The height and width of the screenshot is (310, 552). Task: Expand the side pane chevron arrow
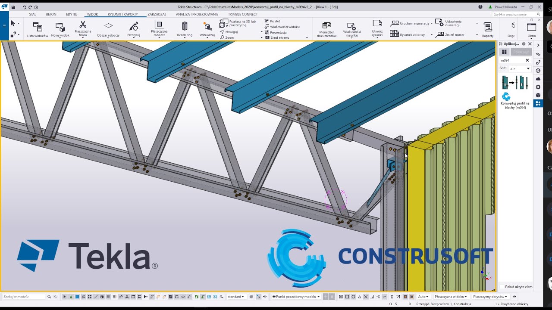tap(538, 45)
